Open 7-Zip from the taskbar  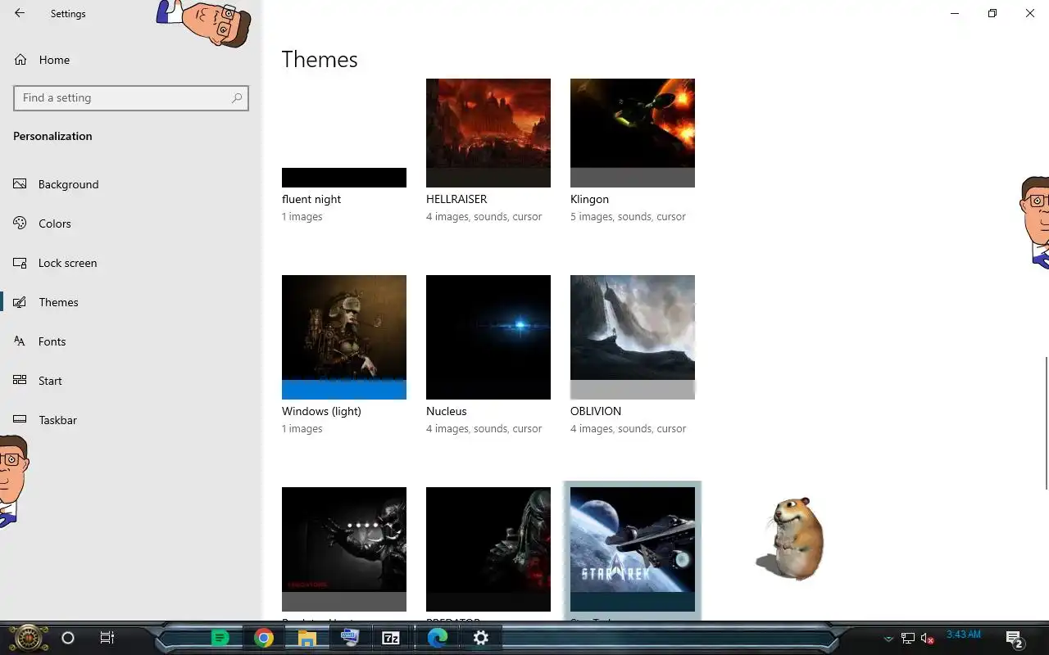[391, 638]
